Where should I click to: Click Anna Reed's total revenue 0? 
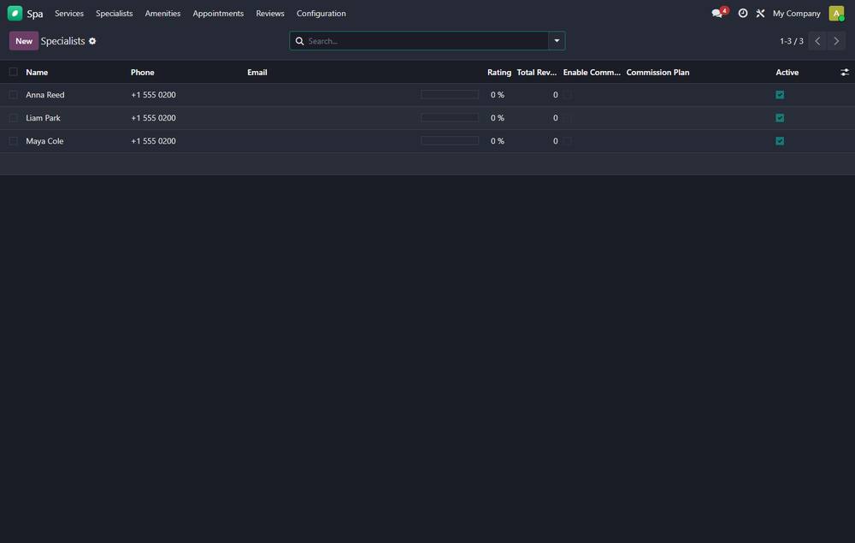555,95
